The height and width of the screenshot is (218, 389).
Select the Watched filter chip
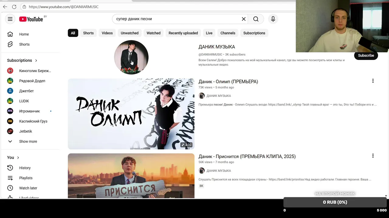coord(153,33)
